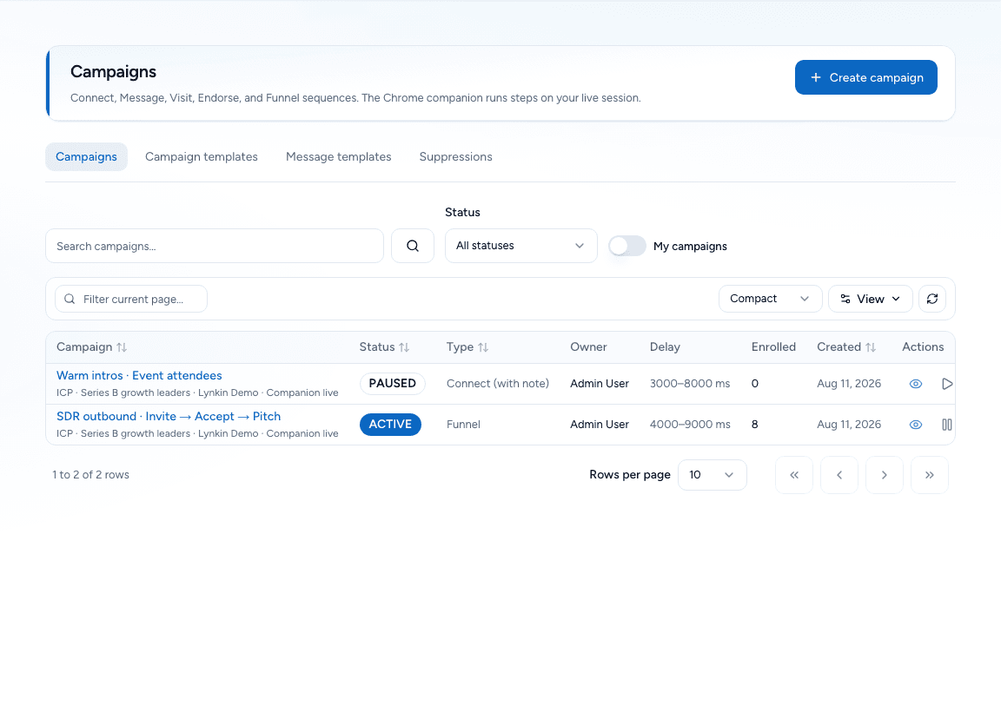Open SDR outbound Invite Accept Pitch link

(x=169, y=416)
